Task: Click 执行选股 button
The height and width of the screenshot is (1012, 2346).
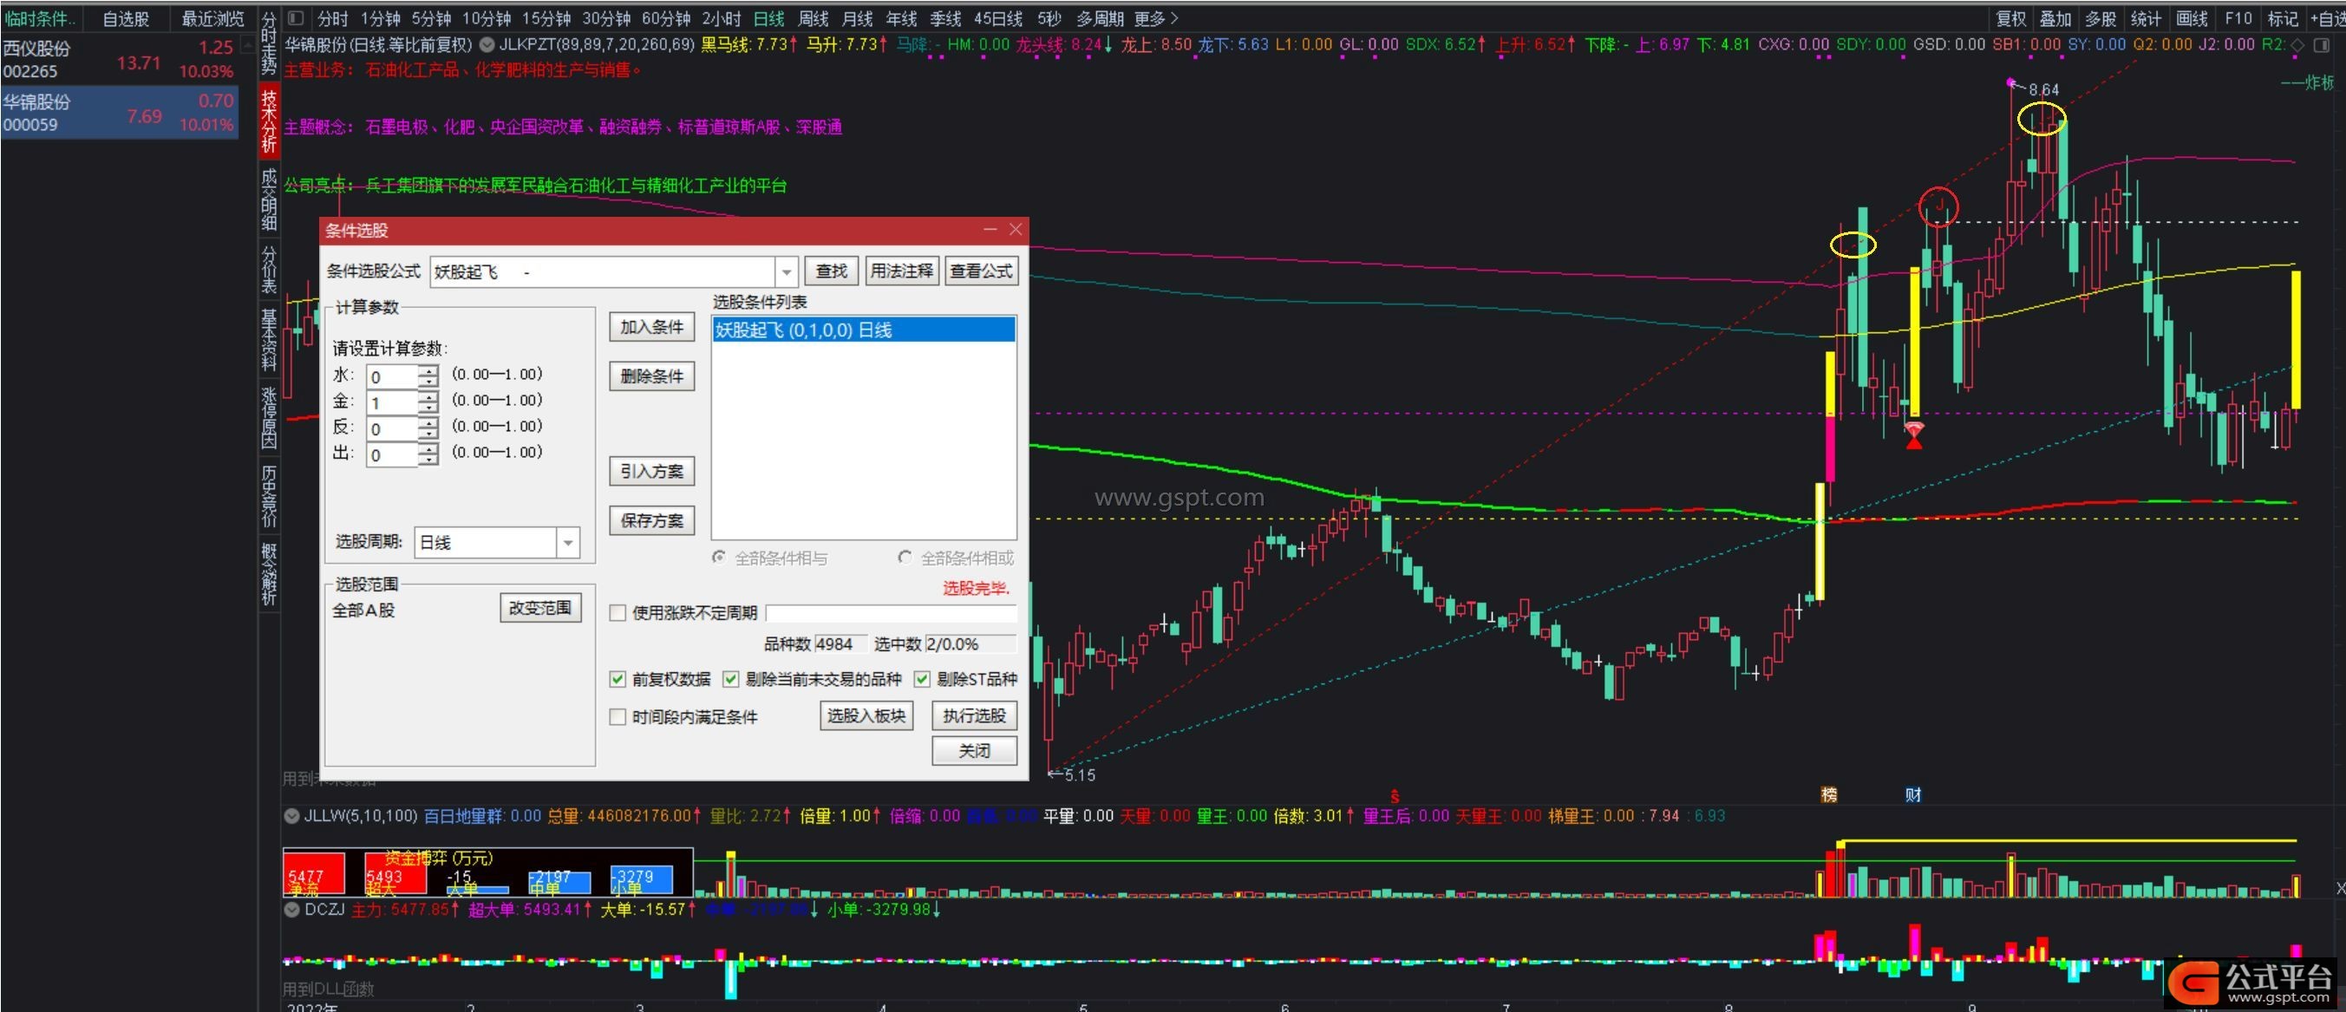Action: 974,716
